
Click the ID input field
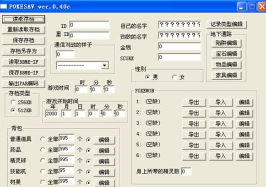click(x=89, y=25)
